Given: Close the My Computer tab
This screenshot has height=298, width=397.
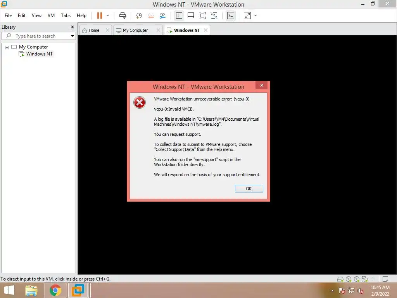Looking at the screenshot, I should point(158,30).
